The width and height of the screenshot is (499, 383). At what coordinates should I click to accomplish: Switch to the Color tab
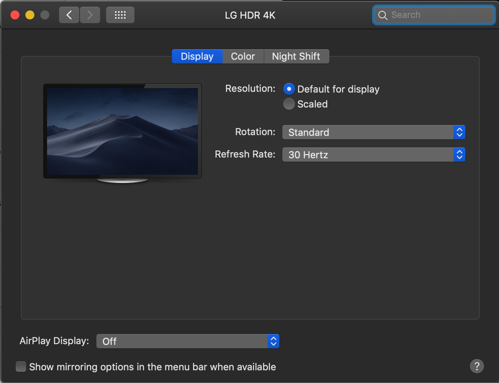tap(243, 56)
